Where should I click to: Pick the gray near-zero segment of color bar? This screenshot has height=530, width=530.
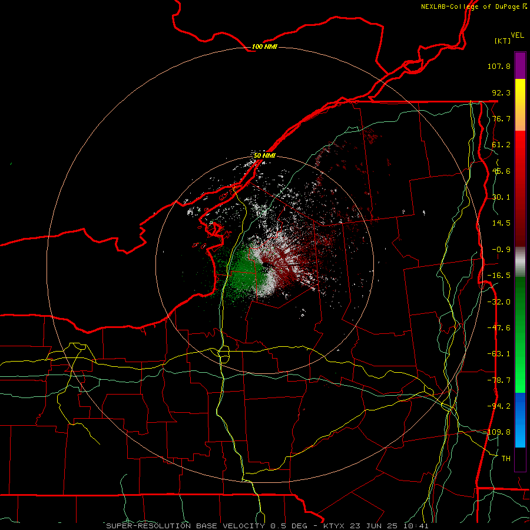[520, 262]
